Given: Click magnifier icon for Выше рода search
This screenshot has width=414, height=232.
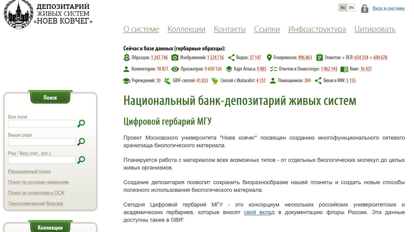Looking at the screenshot, I should coord(81,142).
